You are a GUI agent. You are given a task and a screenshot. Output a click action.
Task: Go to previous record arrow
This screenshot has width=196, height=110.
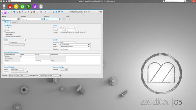click(23, 12)
